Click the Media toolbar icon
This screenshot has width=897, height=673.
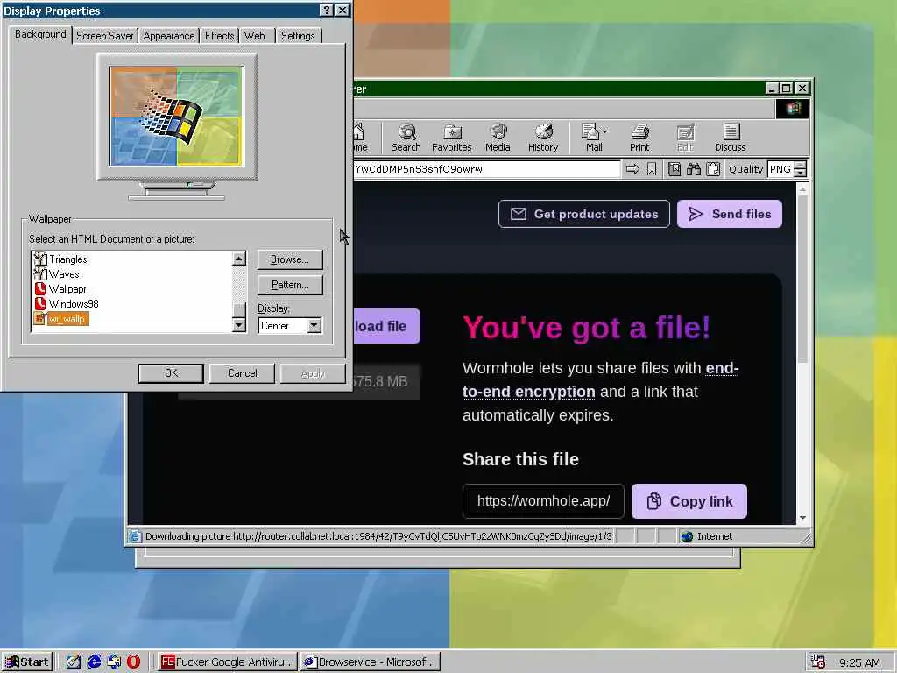(x=498, y=138)
